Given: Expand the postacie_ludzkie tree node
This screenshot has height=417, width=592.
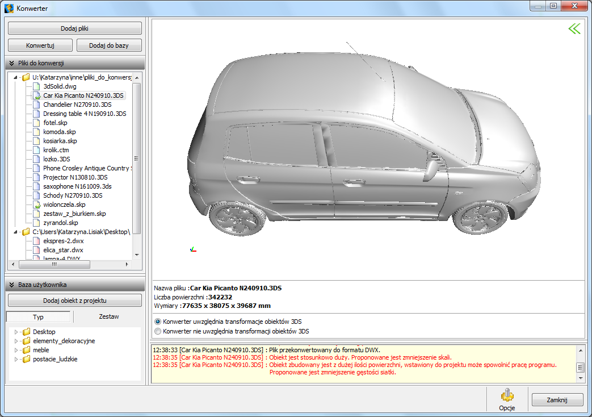Looking at the screenshot, I should point(16,359).
